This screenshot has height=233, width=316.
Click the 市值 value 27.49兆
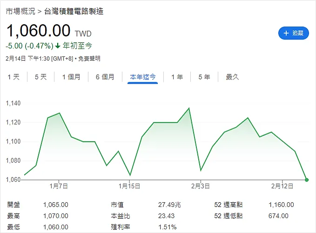pyautogui.click(x=169, y=205)
